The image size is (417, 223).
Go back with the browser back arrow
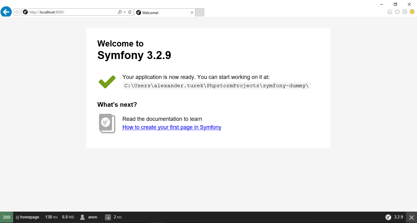pyautogui.click(x=6, y=12)
